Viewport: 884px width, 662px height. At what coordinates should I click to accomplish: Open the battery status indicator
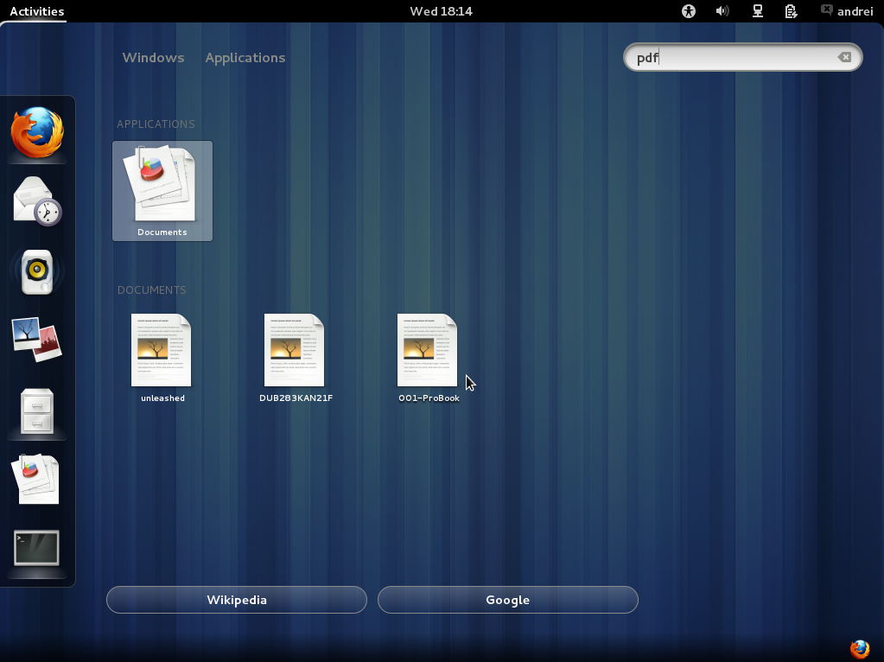791,11
